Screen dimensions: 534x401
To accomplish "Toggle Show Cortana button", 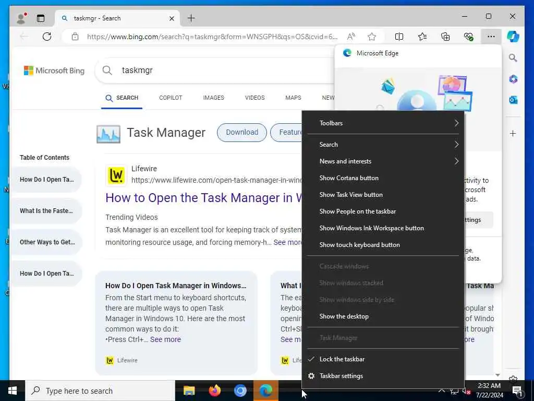I will (383, 178).
